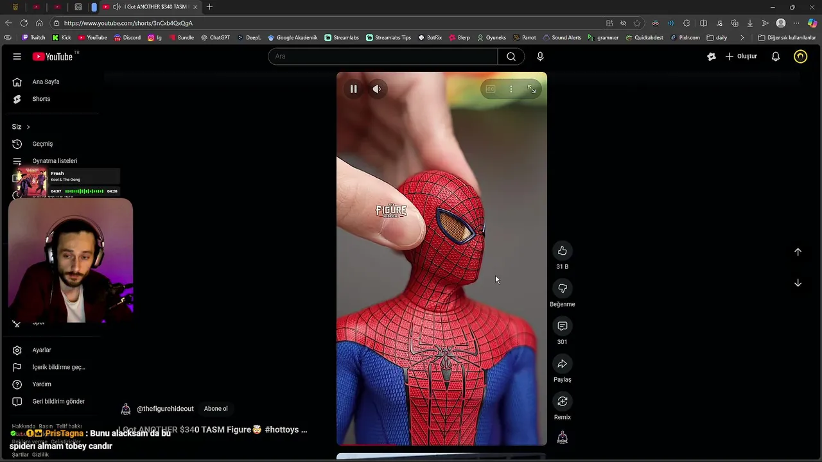Image resolution: width=822 pixels, height=462 pixels.
Task: Open the short's three-dot options menu
Action: [x=511, y=89]
